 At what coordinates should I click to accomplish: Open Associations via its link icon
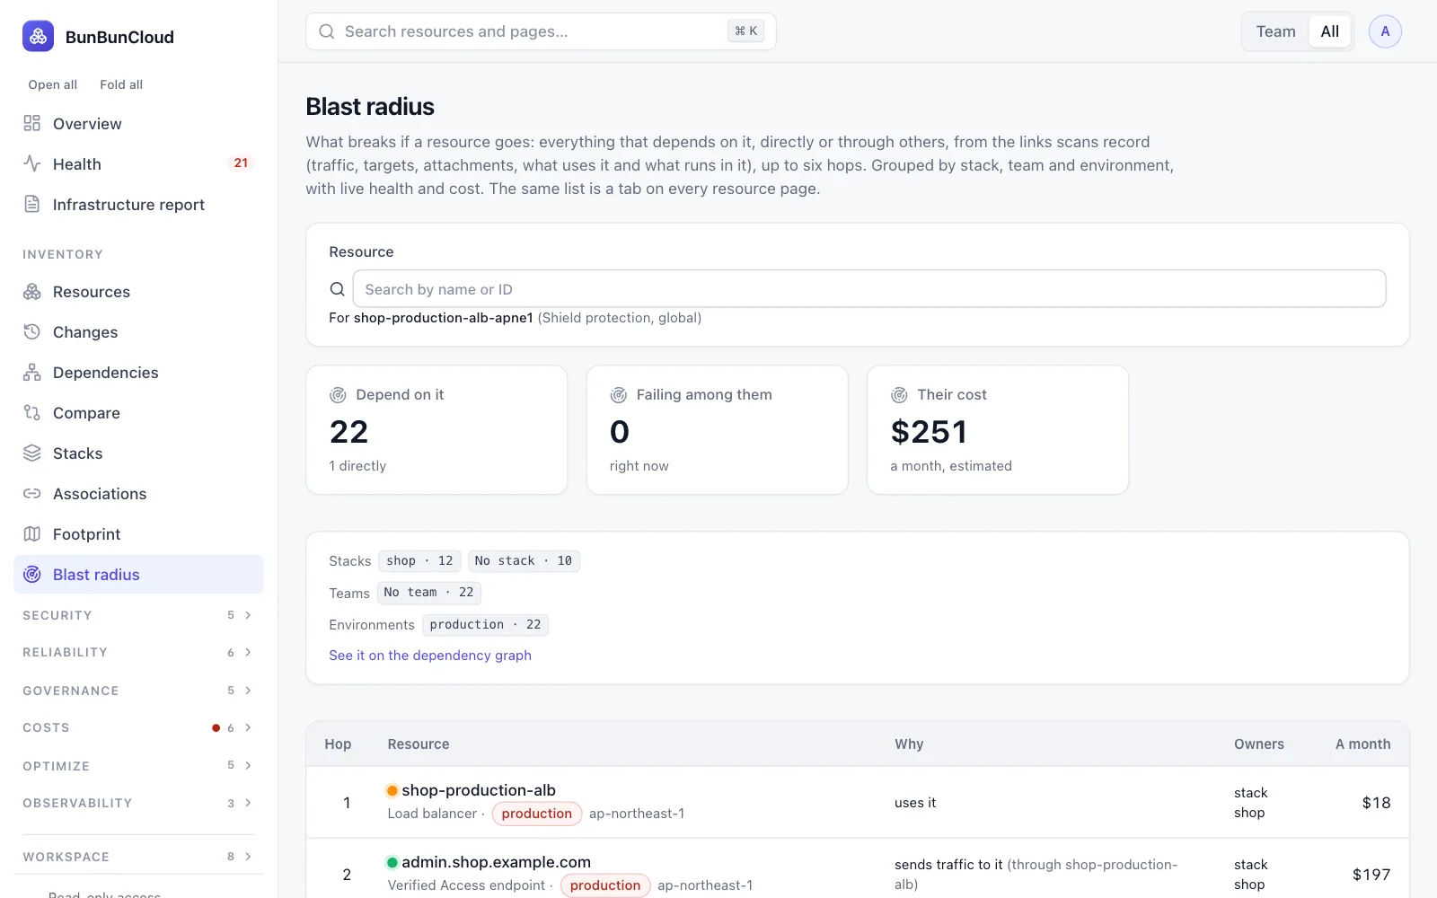coord(32,493)
